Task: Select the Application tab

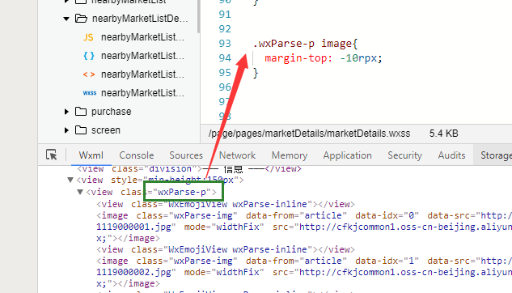Action: click(348, 155)
